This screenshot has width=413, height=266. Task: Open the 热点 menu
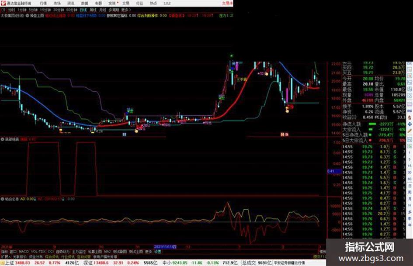pos(153,3)
